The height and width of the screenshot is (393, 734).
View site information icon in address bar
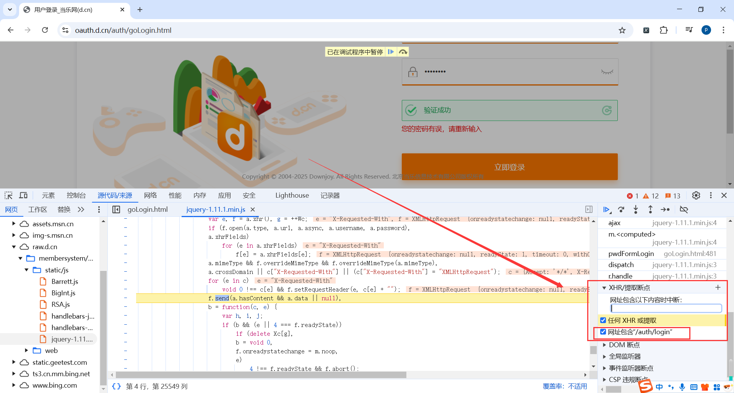pyautogui.click(x=65, y=30)
